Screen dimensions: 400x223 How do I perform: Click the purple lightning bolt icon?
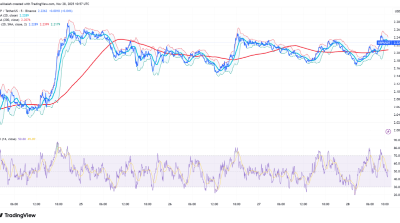click(388, 131)
